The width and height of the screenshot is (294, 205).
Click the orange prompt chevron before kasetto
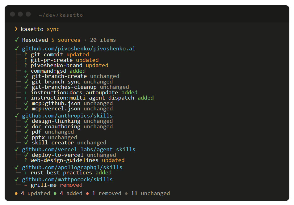[x=16, y=29]
